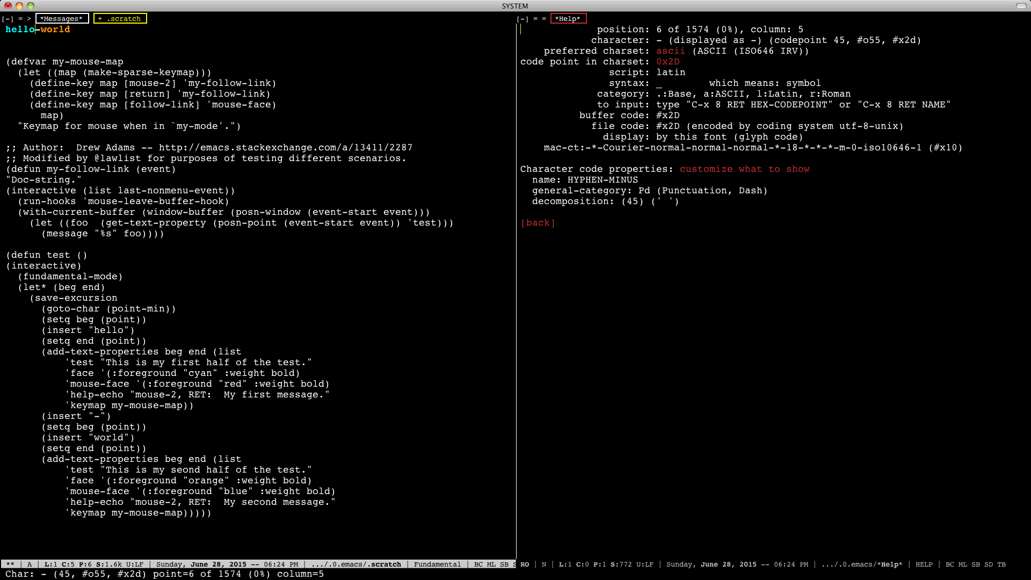Select the *Help* tab in right pane
Screen dimensions: 1031x580
click(568, 19)
